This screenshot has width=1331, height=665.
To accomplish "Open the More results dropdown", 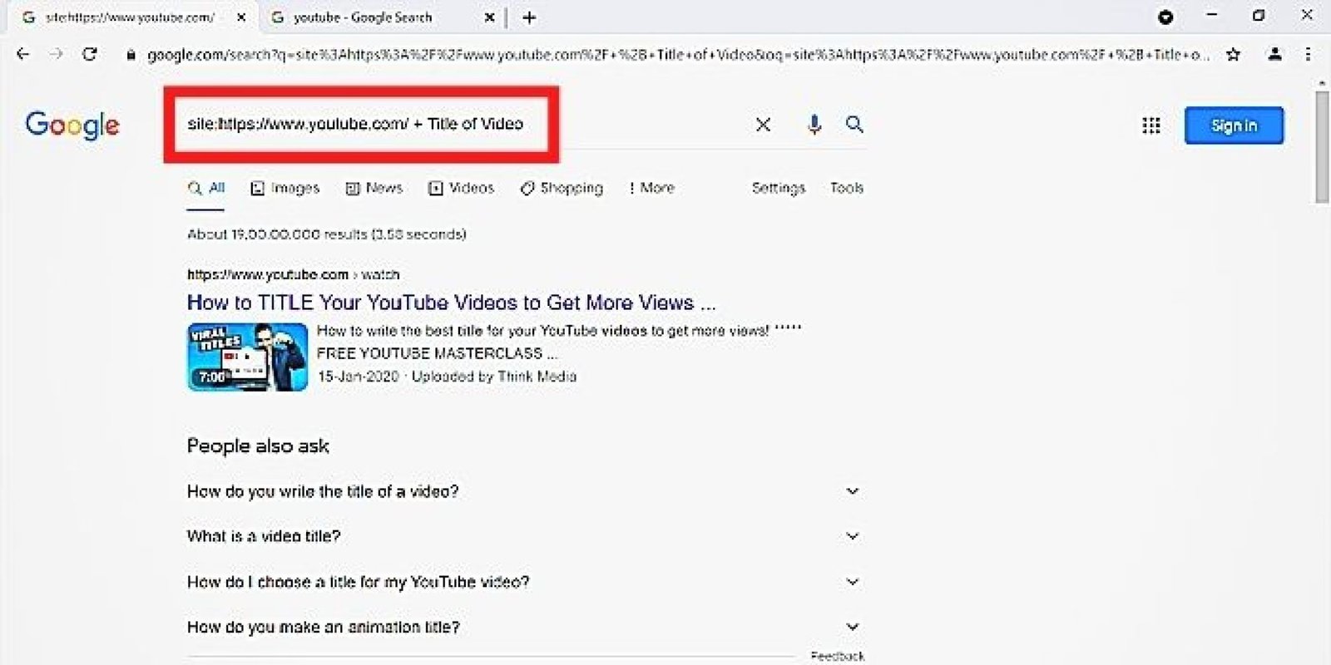I will 651,189.
